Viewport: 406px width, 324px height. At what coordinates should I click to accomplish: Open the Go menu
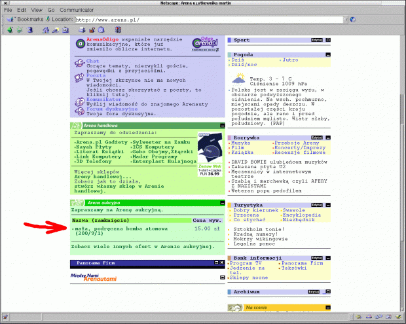51,10
